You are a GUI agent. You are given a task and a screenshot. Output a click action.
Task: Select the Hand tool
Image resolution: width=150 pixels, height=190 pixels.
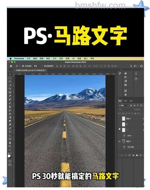tap(10, 142)
